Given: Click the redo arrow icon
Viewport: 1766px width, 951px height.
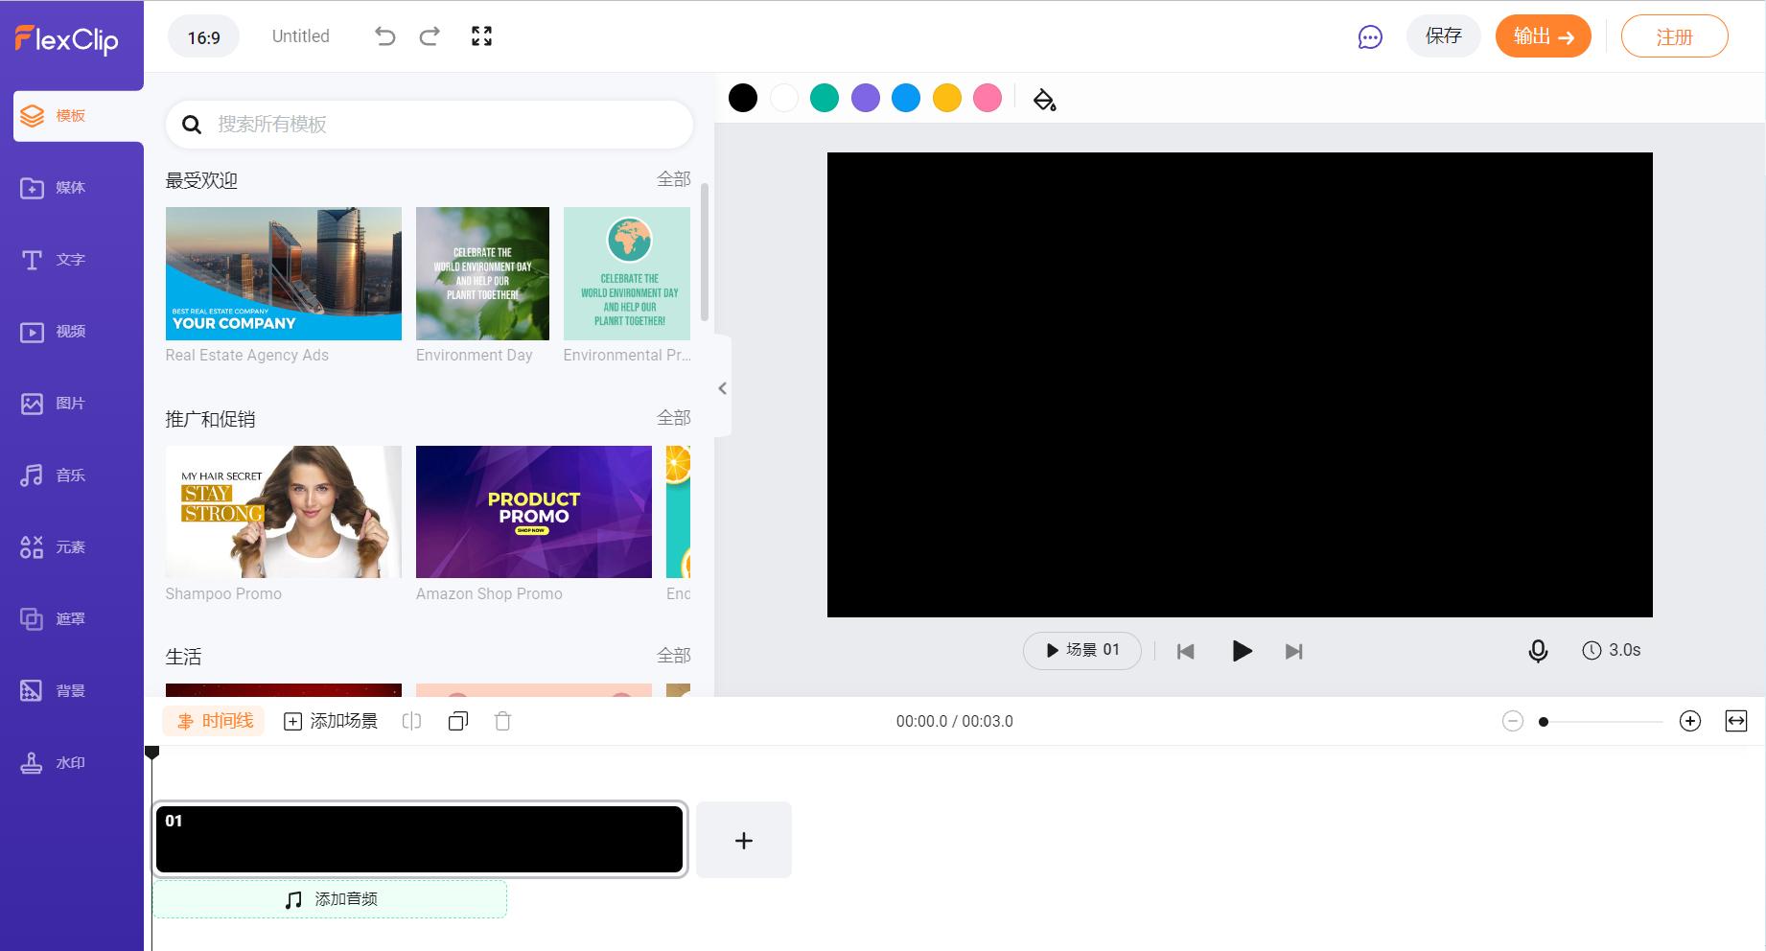Looking at the screenshot, I should (x=430, y=36).
